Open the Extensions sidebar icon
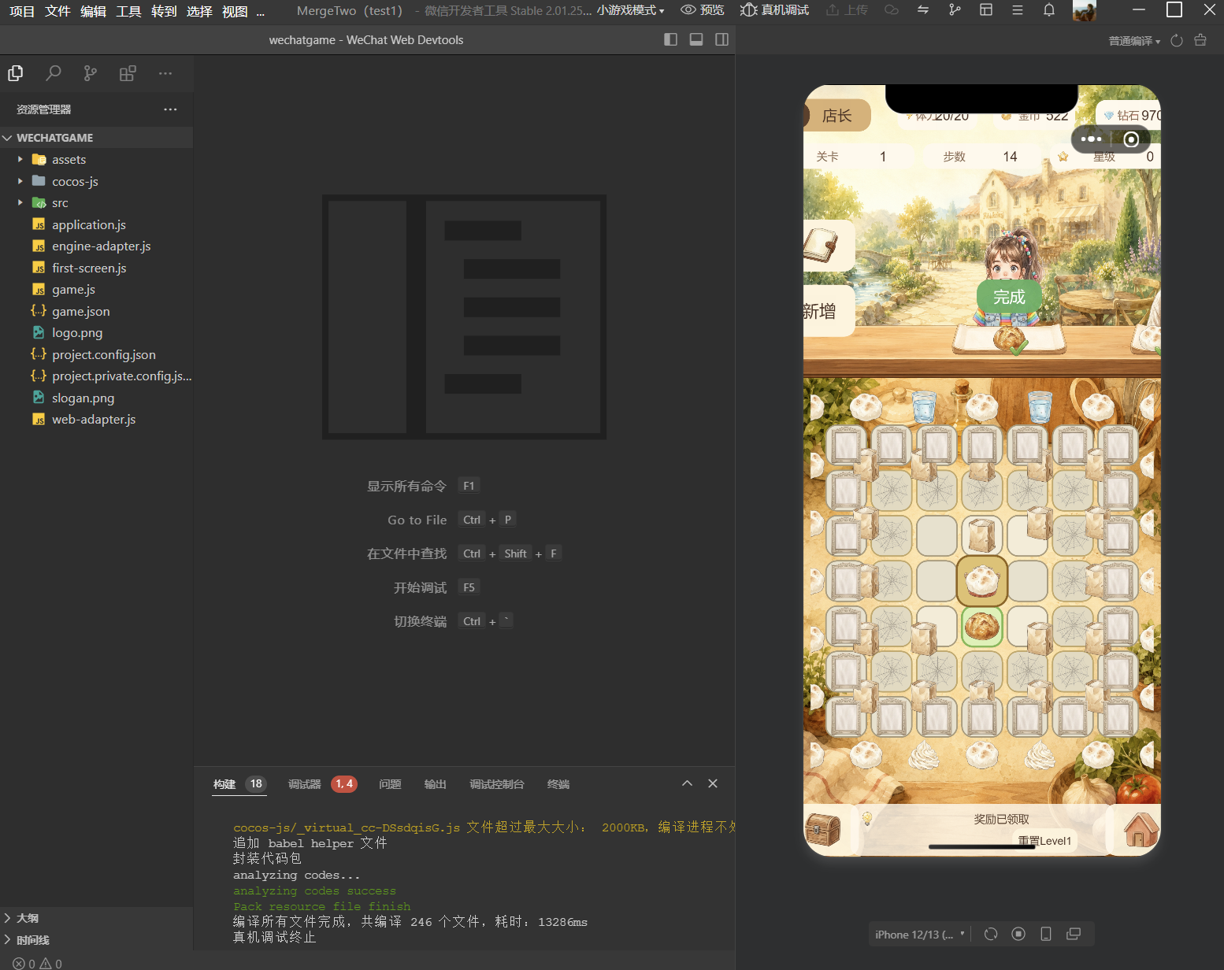Image resolution: width=1224 pixels, height=970 pixels. (x=128, y=73)
